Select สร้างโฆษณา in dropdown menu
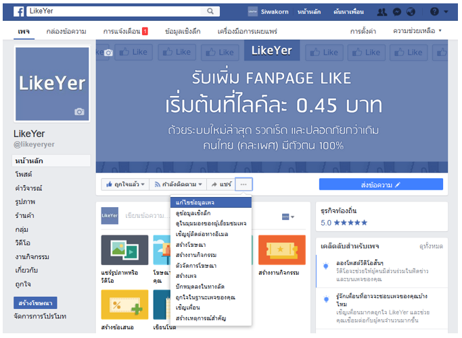Screen dimensions: 462x338 211,245
